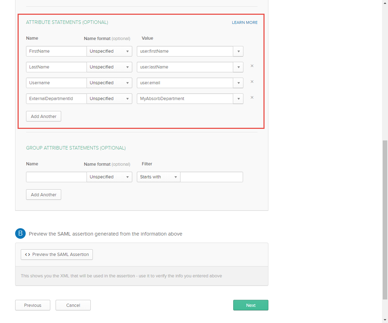
Task: Open group attribute name format dropdown
Action: point(109,177)
